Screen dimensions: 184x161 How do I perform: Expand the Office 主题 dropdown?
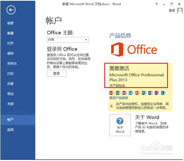click(x=68, y=40)
